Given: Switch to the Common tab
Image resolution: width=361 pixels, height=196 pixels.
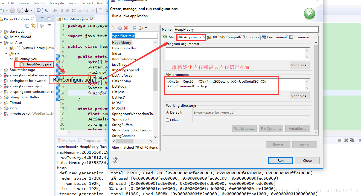Looking at the screenshot, I should [299, 37].
